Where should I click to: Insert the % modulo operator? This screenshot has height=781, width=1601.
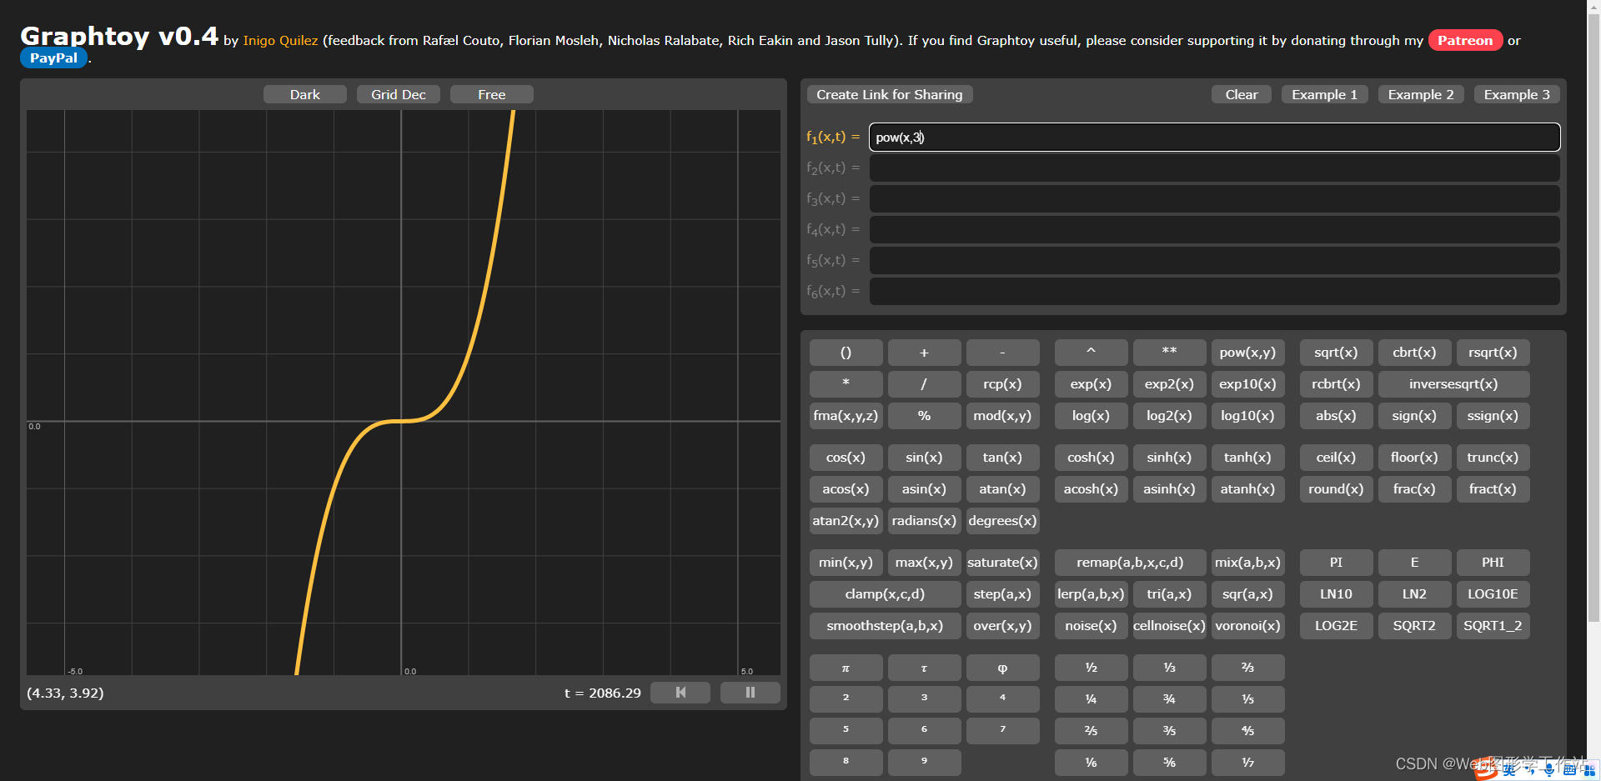coord(924,416)
